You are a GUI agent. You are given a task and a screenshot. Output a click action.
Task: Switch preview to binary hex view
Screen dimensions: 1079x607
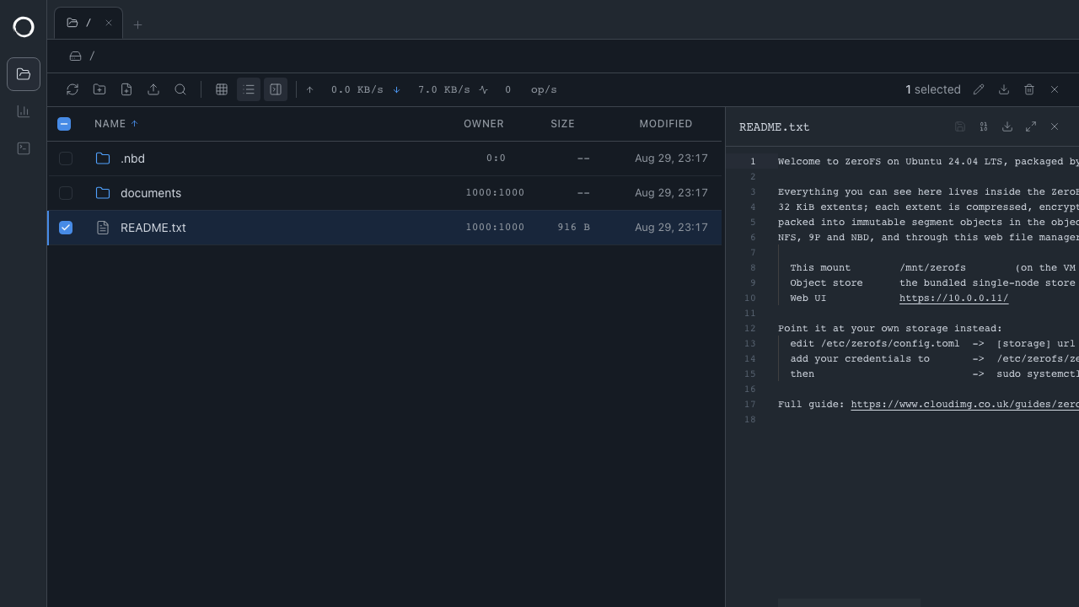pos(984,126)
